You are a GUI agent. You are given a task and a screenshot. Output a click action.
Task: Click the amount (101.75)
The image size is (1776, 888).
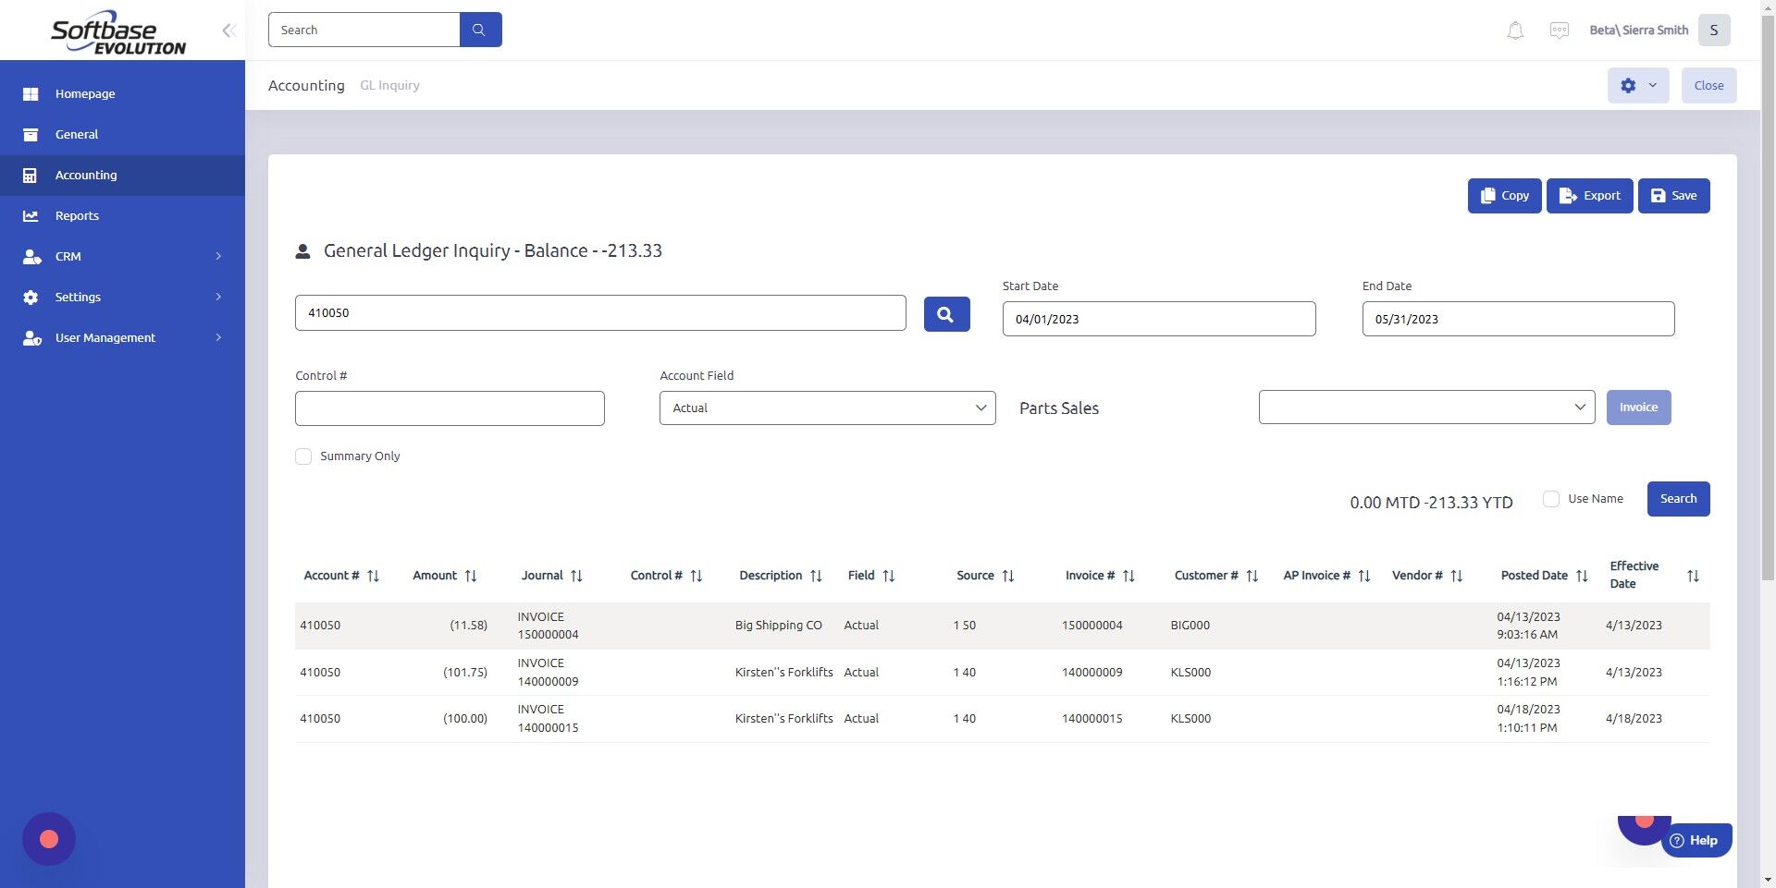coord(465,673)
